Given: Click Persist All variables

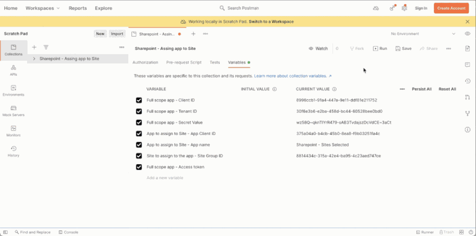Looking at the screenshot, I should [x=422, y=89].
